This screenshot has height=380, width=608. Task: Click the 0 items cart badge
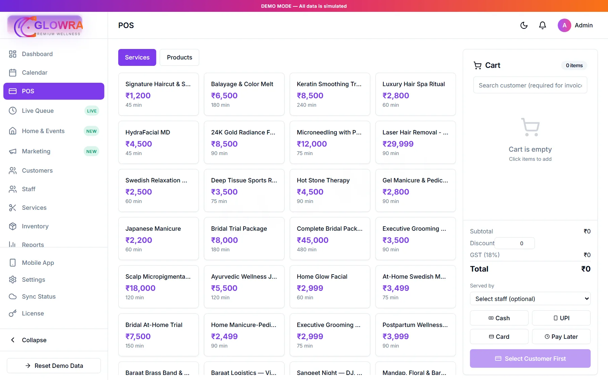[x=574, y=66]
